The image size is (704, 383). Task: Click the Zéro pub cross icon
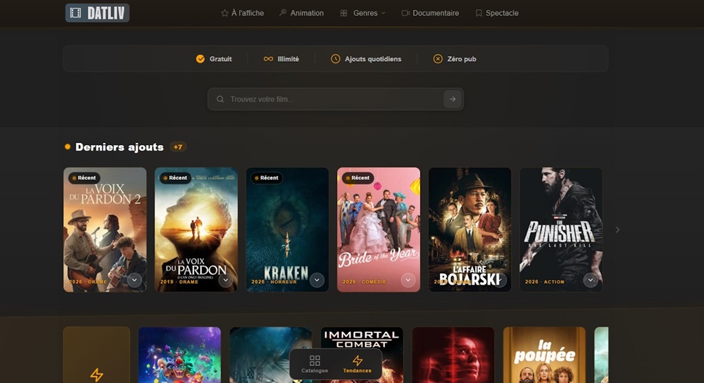tap(438, 59)
